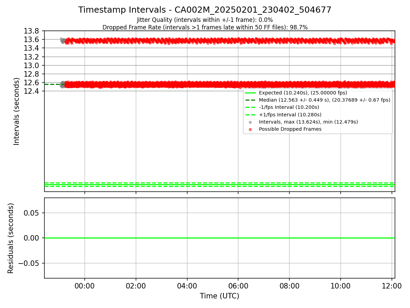
Task: Click the 'Jitter Quality' subtitle line
Action: pos(205,20)
